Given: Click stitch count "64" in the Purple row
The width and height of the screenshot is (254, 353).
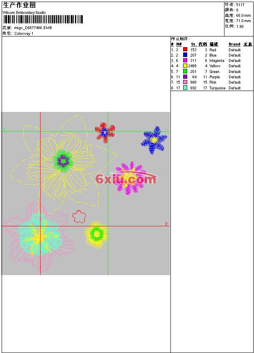Looking at the screenshot, I should (x=195, y=77).
